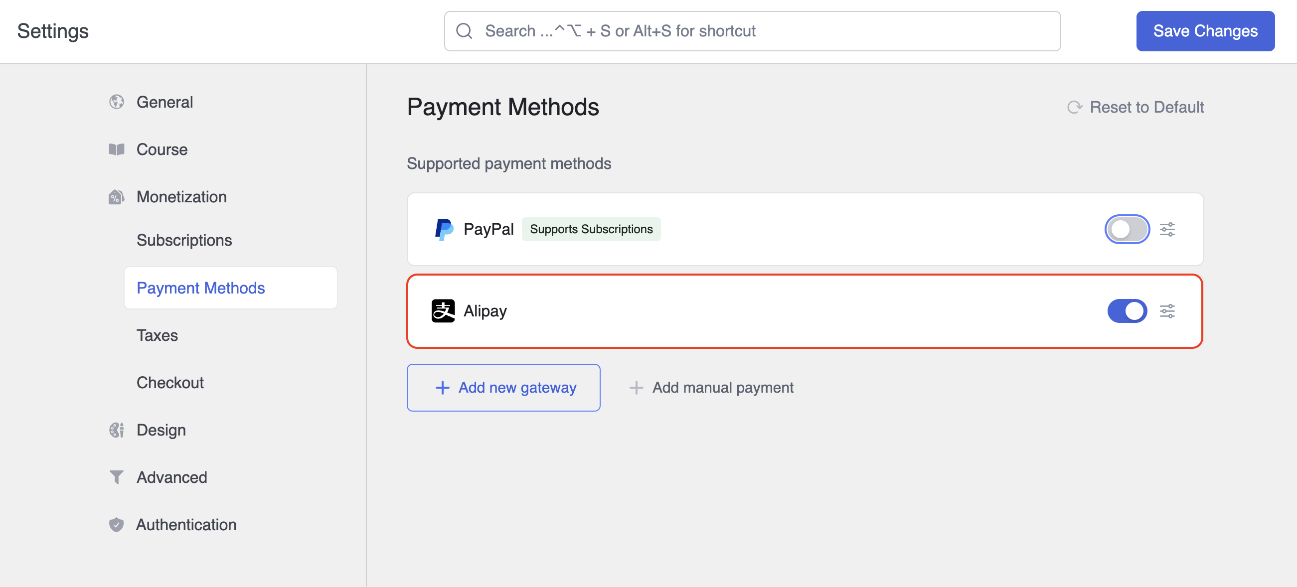Click the Alipay settings sliders icon
This screenshot has width=1297, height=587.
[x=1169, y=311]
